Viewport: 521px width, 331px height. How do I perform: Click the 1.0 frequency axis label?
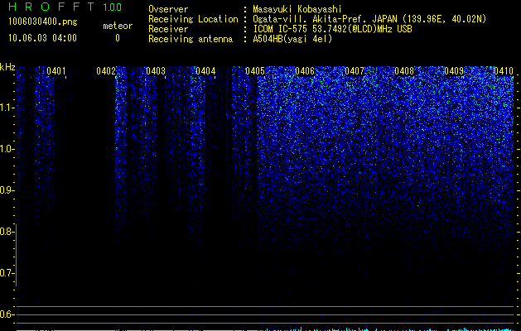6,149
